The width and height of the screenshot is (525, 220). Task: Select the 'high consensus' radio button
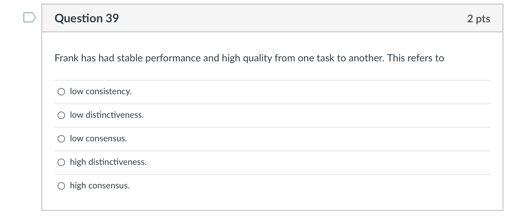[62, 186]
